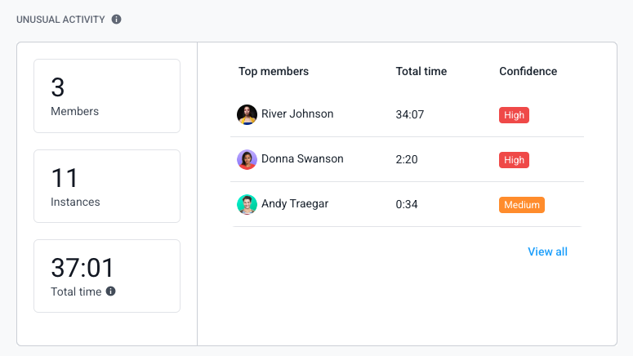Open the 3 Members card
This screenshot has height=356, width=633.
coord(107,96)
